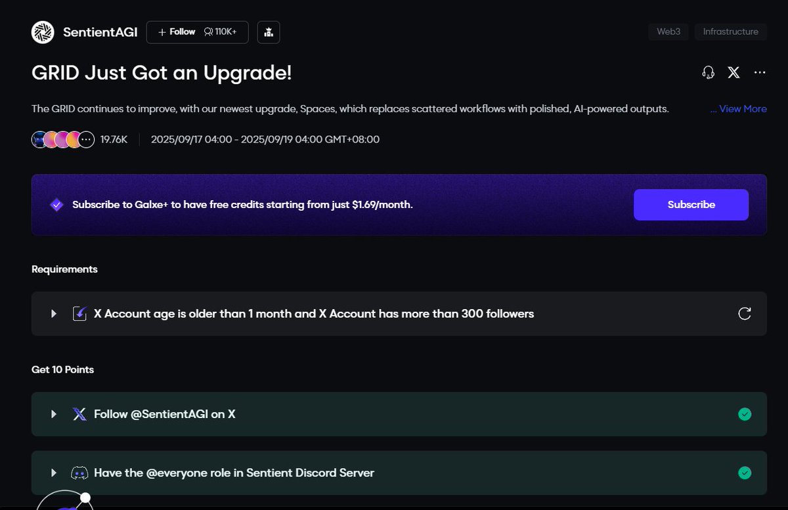Screen dimensions: 788x510
Task: Click the GRID Just Got an Upgrade title
Action: (162, 73)
